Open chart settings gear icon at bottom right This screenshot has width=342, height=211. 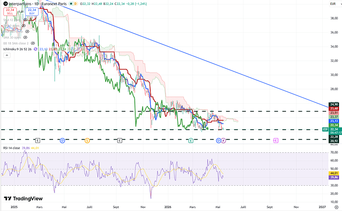337,207
